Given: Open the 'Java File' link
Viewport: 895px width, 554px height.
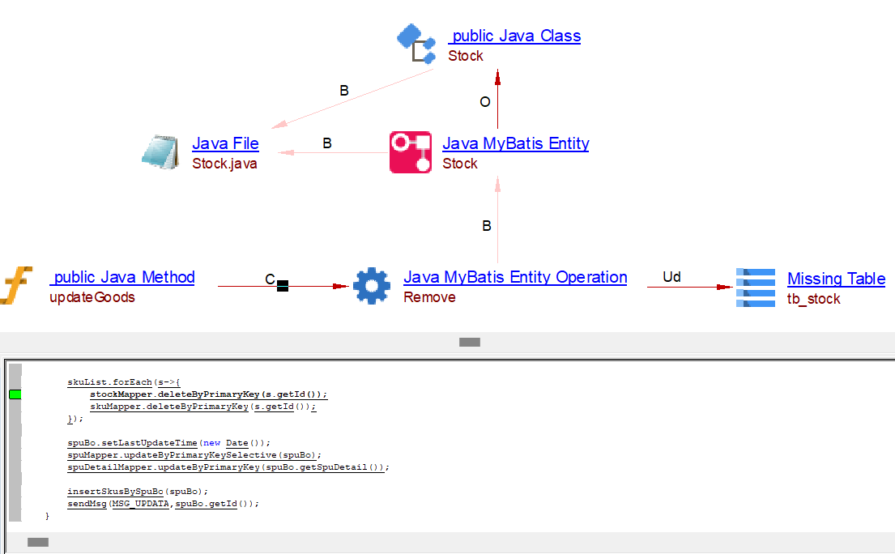Looking at the screenshot, I should click(x=225, y=143).
